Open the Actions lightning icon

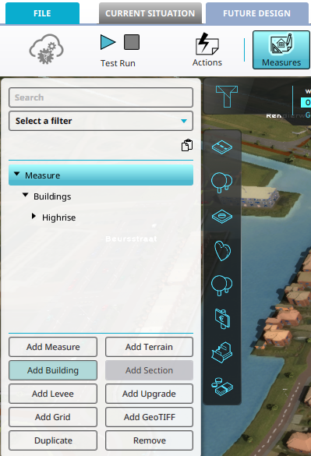pos(207,44)
